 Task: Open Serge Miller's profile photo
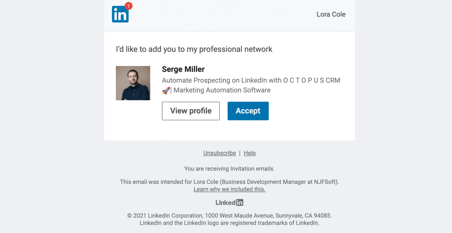pyautogui.click(x=133, y=83)
